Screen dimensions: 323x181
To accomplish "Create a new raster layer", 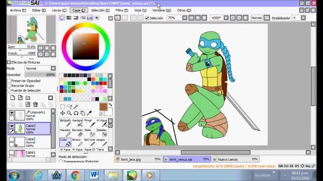I will click(x=13, y=98).
